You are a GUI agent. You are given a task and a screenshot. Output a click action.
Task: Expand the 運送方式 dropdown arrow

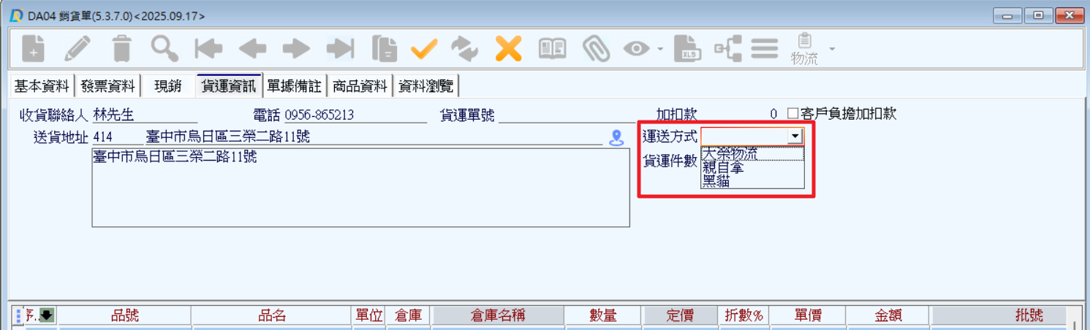pyautogui.click(x=795, y=137)
